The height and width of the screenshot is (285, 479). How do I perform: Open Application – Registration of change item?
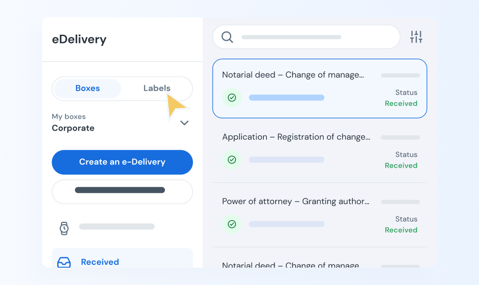(x=296, y=137)
